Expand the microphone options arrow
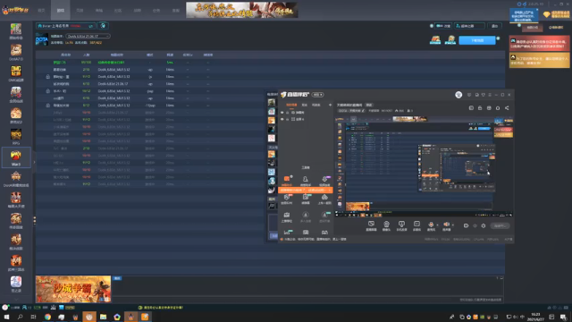The width and height of the screenshot is (572, 322). click(x=437, y=225)
